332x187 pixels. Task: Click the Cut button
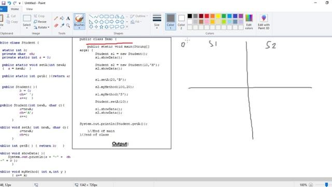11,16
